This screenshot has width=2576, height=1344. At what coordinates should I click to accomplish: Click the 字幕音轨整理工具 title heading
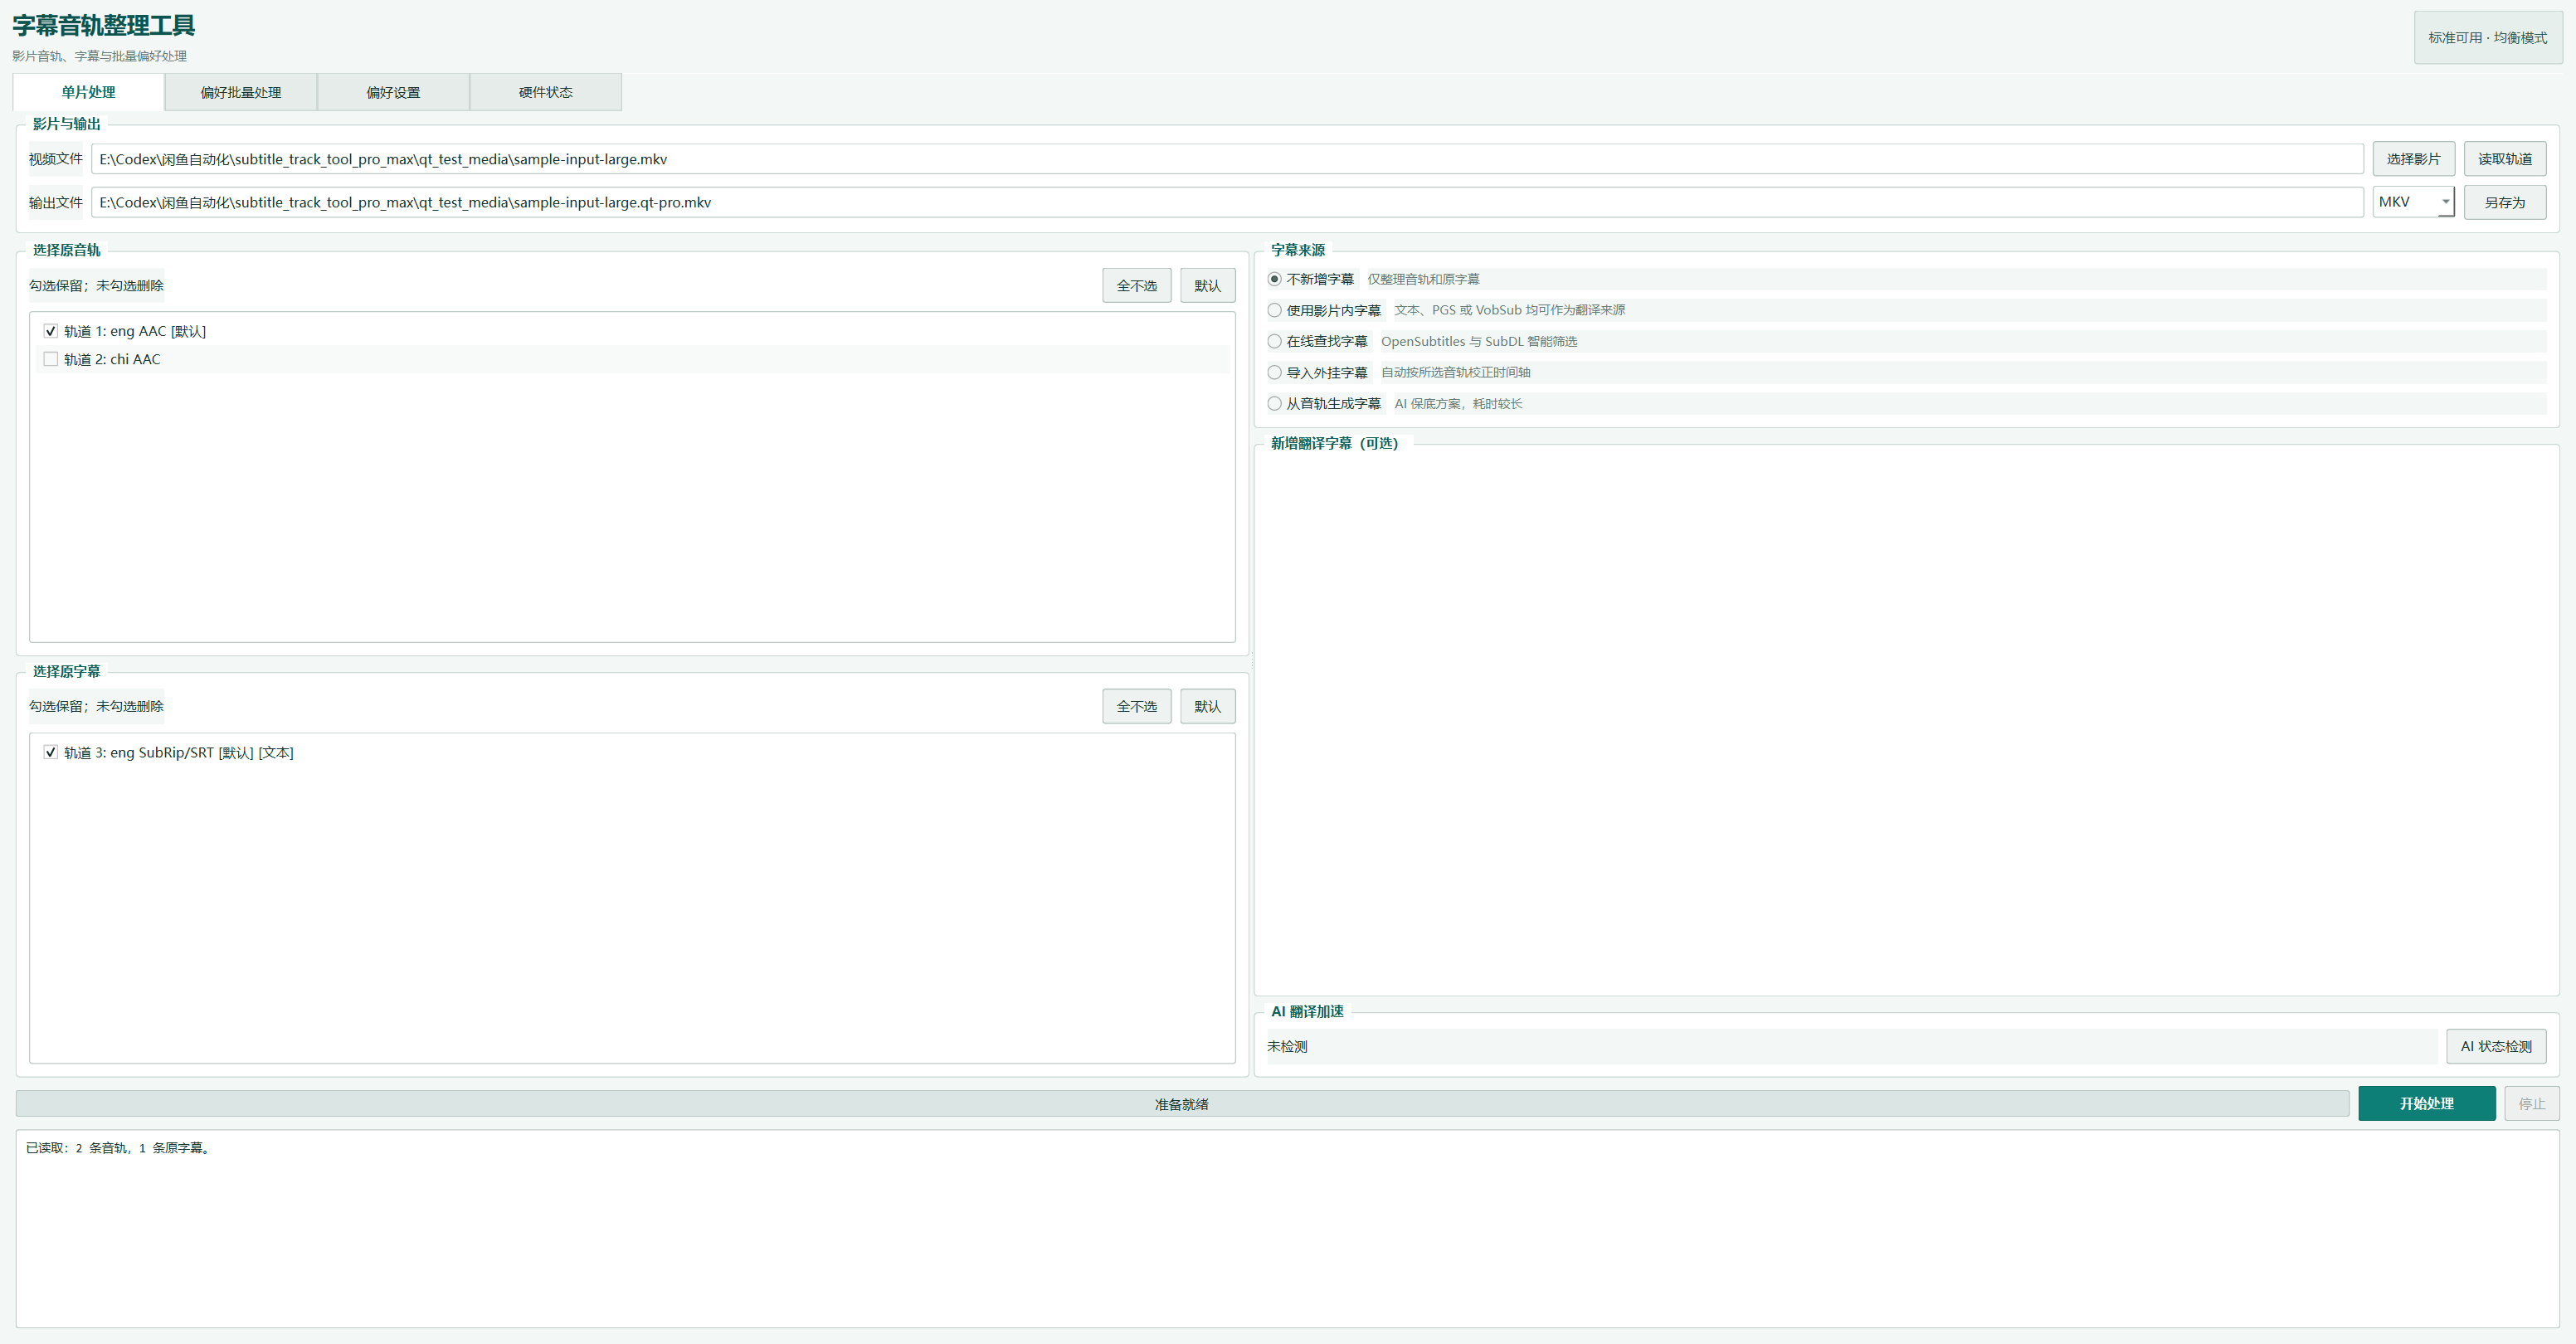[104, 25]
